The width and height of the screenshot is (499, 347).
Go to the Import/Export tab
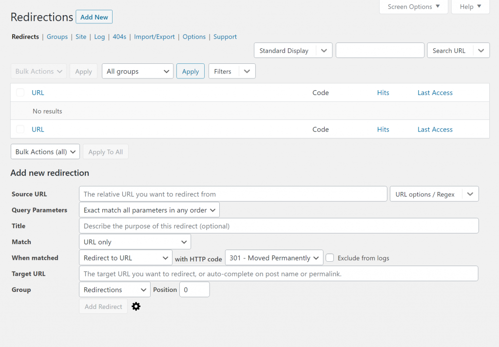click(154, 37)
